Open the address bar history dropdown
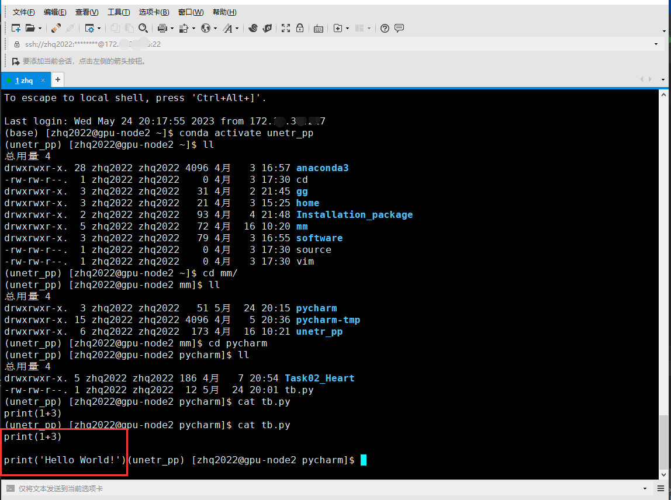Screen dimensions: 671x500 tap(656, 44)
